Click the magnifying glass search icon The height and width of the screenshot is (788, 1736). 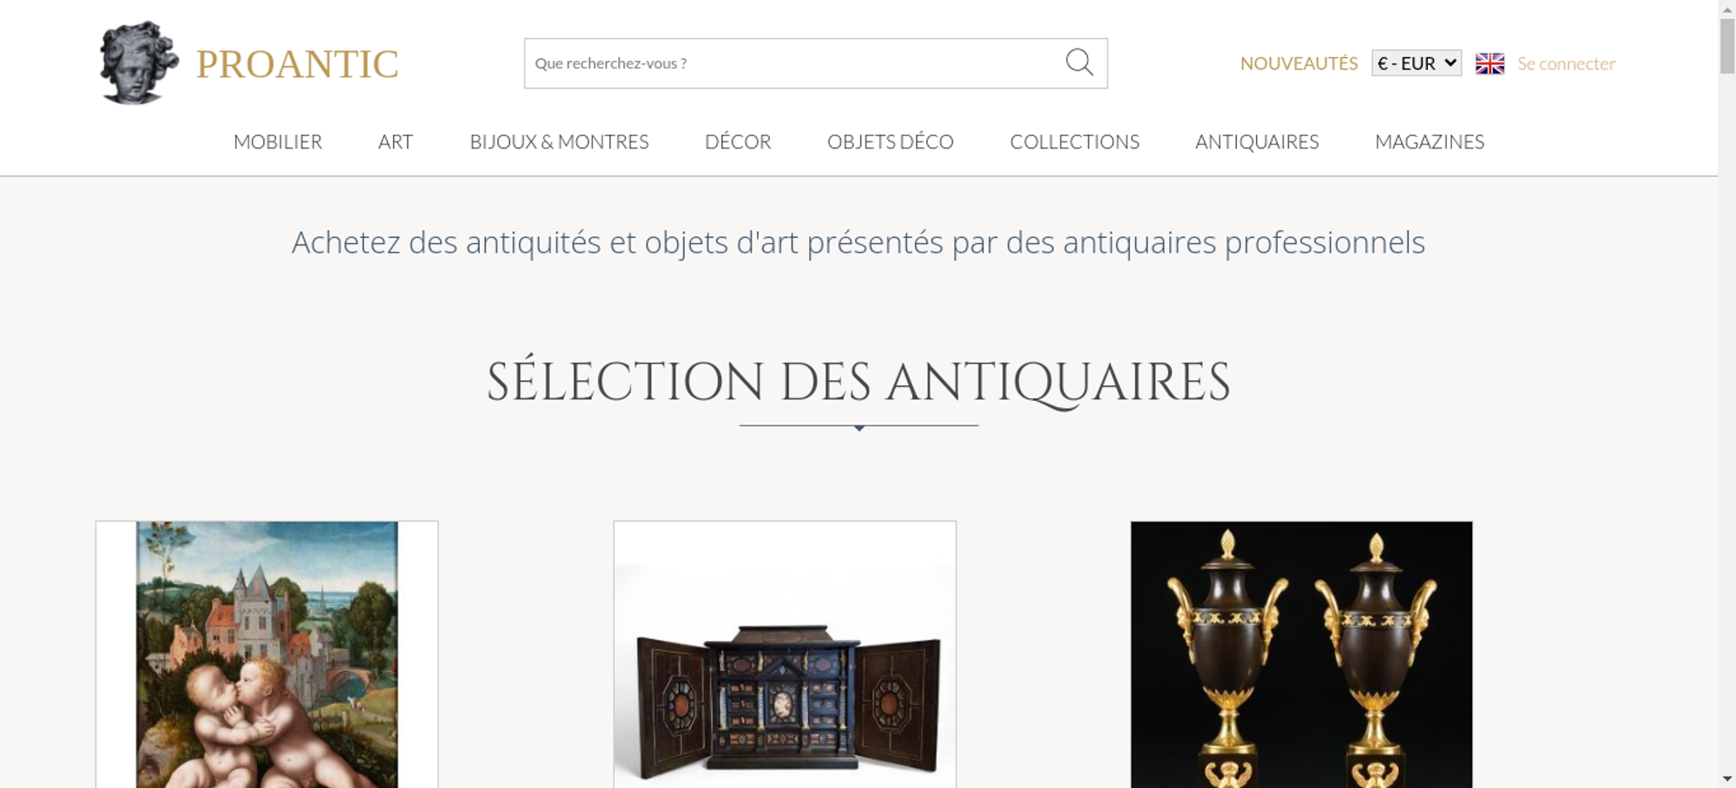(x=1079, y=62)
